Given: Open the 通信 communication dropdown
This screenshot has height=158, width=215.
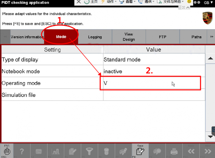Looking at the screenshot, I should (146, 2).
